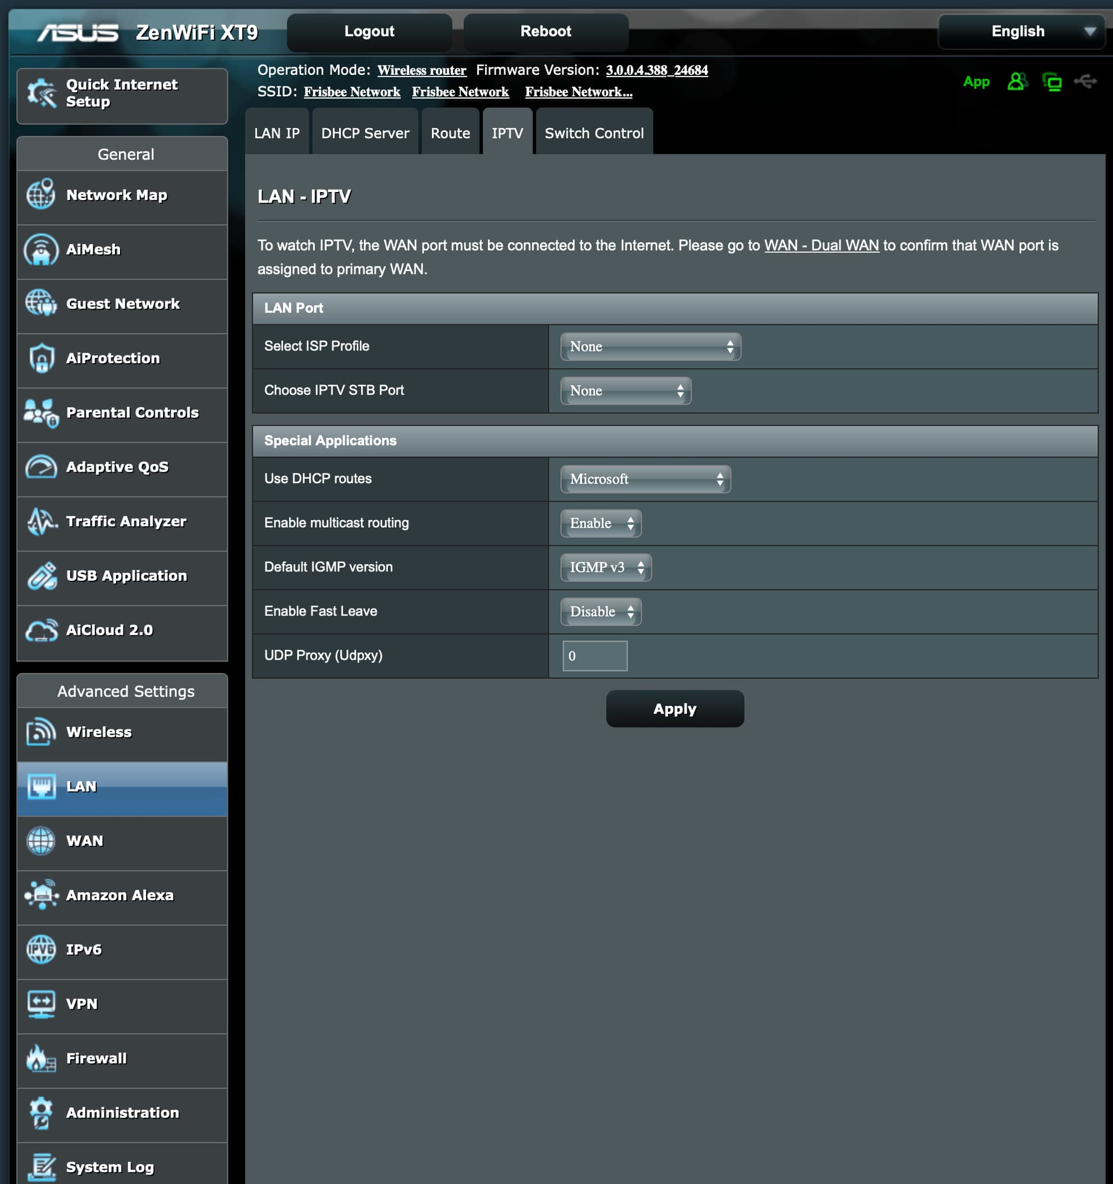Click the Amazon Alexa icon

click(41, 895)
